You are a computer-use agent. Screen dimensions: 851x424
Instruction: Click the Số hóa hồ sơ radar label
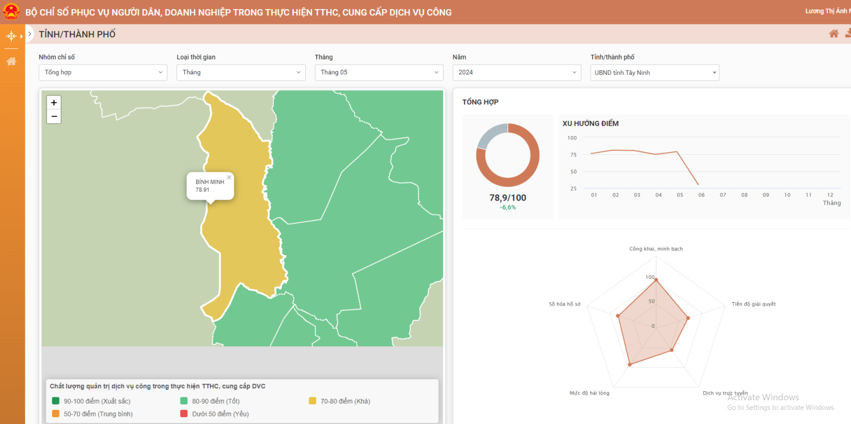point(564,304)
